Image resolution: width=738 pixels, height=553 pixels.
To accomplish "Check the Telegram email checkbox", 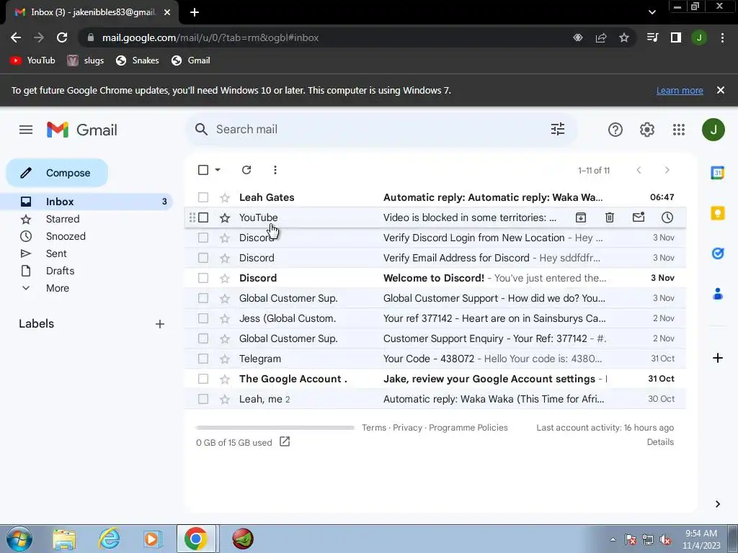I will [203, 359].
